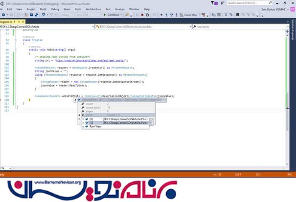Expand the Raw View node
This screenshot has height=202, width=296.
click(83, 127)
